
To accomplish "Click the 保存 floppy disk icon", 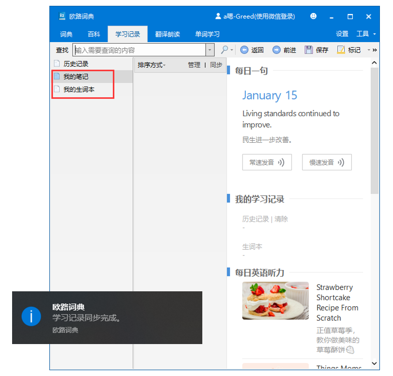I will (x=309, y=50).
